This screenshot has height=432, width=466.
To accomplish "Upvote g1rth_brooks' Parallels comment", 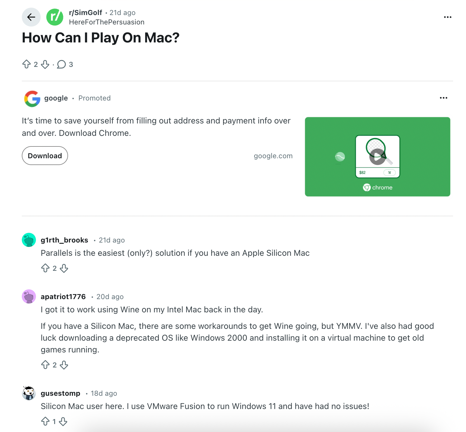I will [45, 268].
